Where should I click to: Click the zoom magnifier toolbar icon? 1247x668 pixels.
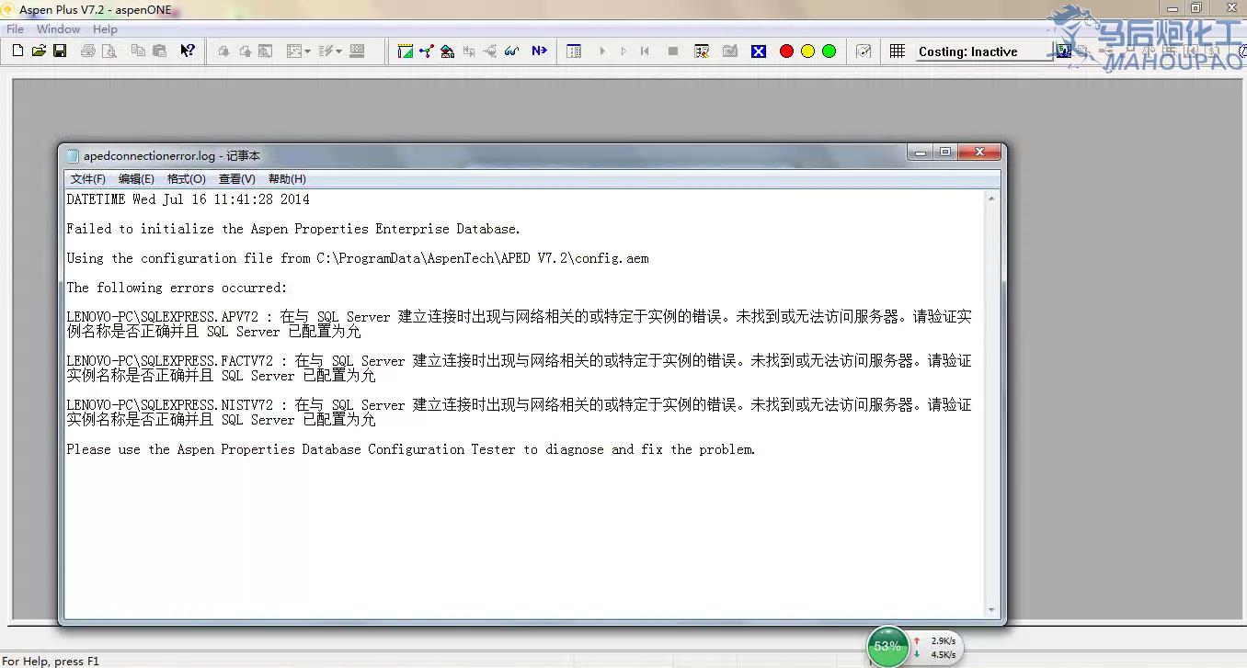click(265, 51)
